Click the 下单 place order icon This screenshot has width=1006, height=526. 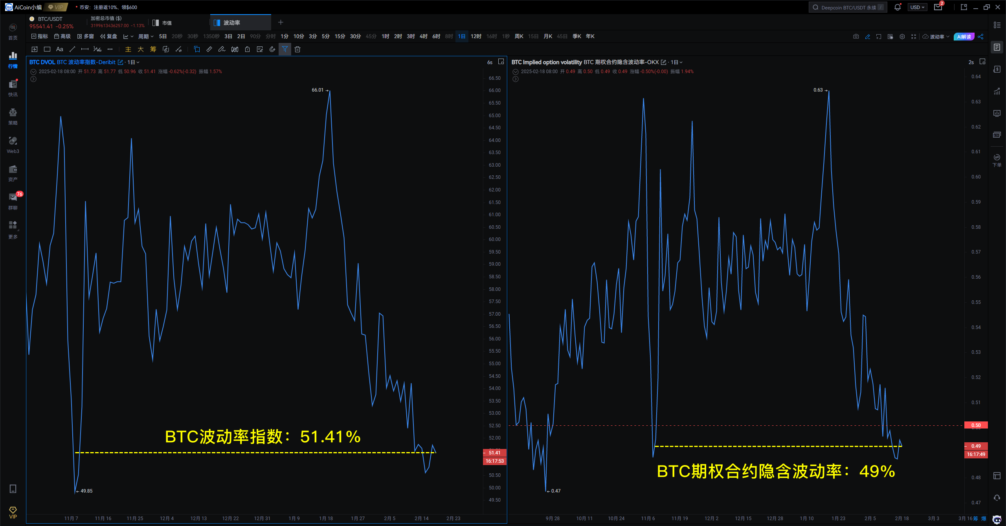[x=997, y=160]
